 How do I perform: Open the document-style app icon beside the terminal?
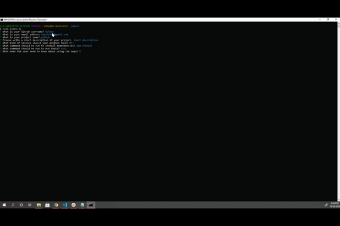tap(82, 205)
